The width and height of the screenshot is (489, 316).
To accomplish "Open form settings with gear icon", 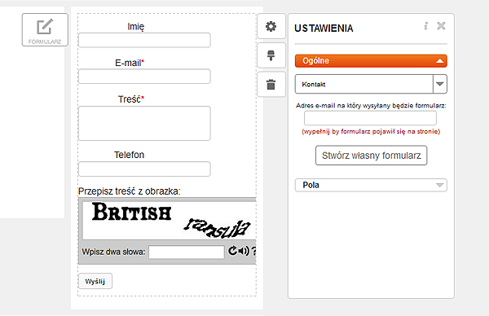I will [271, 27].
